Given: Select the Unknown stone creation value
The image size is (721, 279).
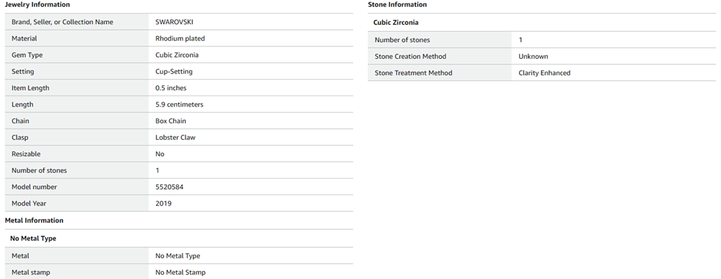Looking at the screenshot, I should [533, 57].
